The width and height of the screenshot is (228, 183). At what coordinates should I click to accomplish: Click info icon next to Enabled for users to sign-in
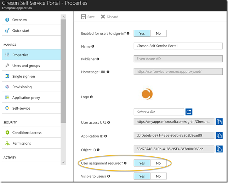pyautogui.click(x=128, y=33)
